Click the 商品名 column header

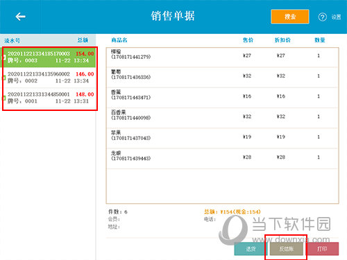119,40
